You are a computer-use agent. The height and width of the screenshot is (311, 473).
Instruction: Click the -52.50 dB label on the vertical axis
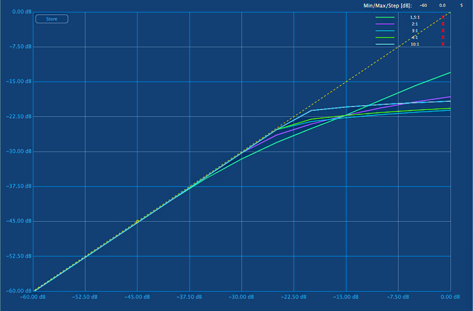(19, 256)
